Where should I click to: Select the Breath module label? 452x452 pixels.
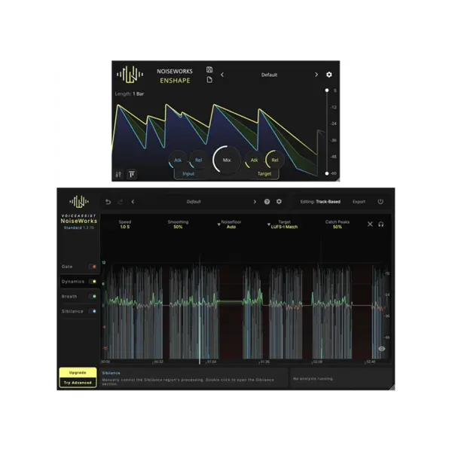69,296
